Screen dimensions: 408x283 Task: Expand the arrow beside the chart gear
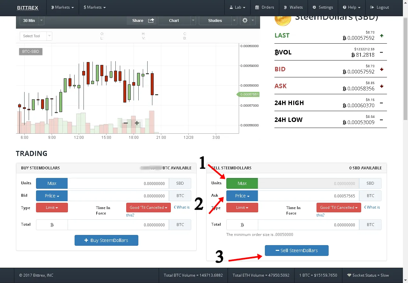[253, 20]
